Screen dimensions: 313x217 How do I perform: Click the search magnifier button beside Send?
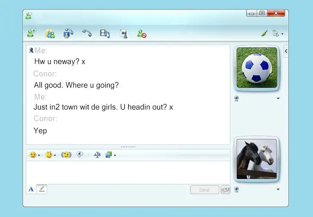226,189
